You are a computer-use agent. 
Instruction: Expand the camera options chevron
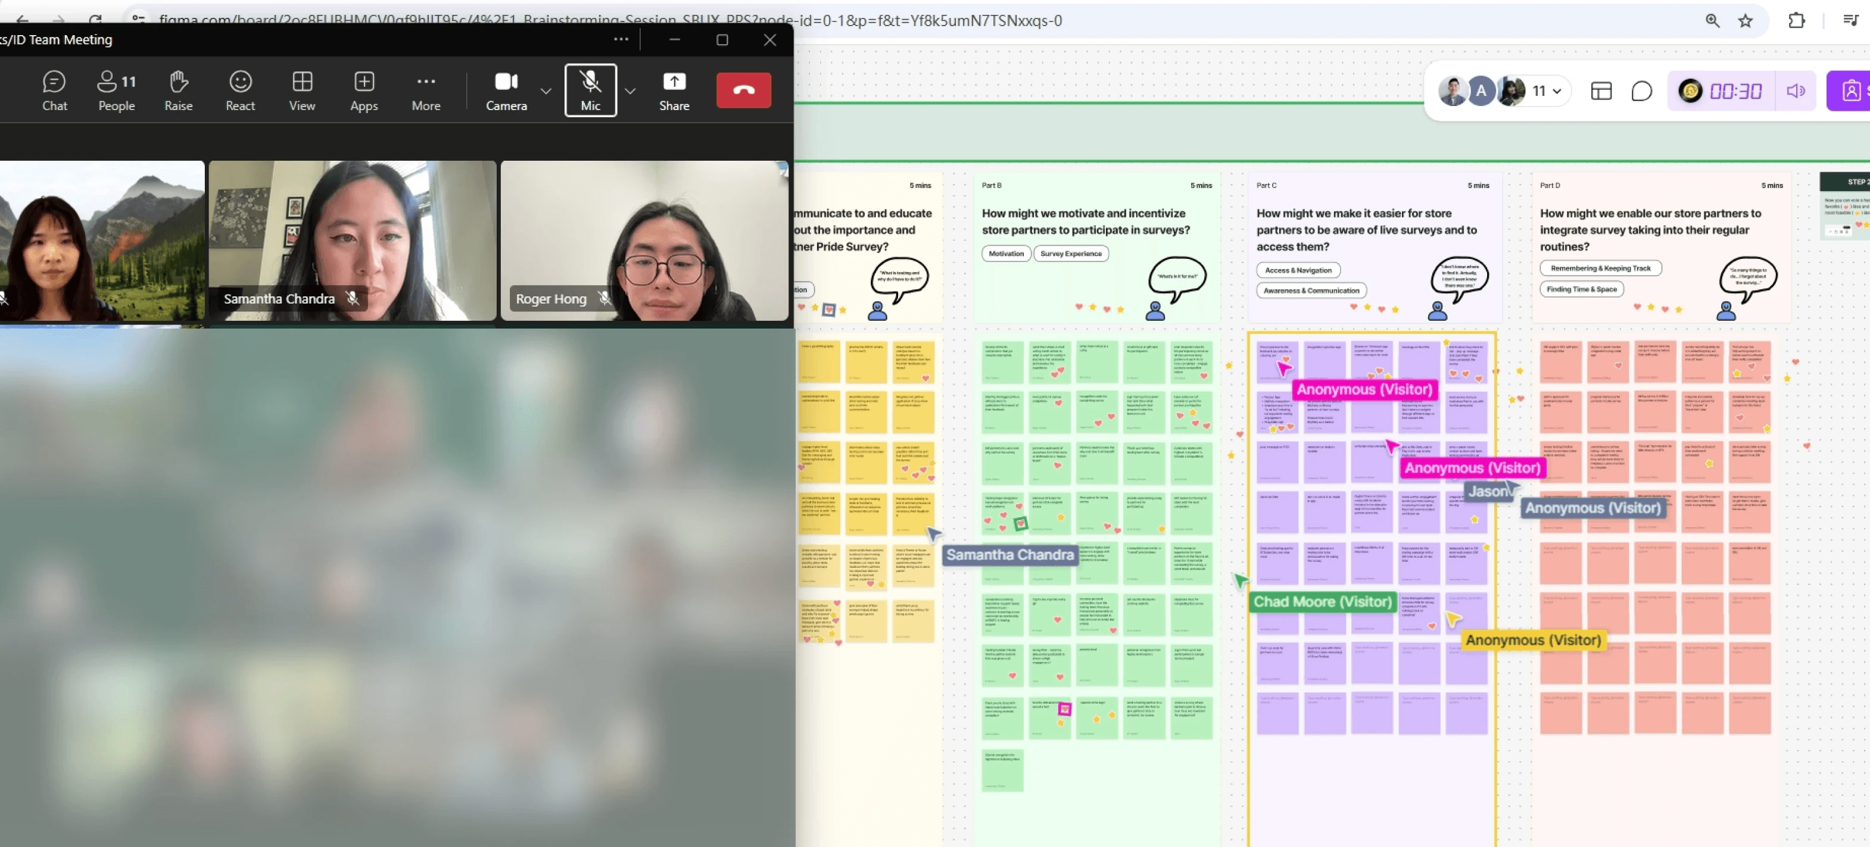coord(546,90)
